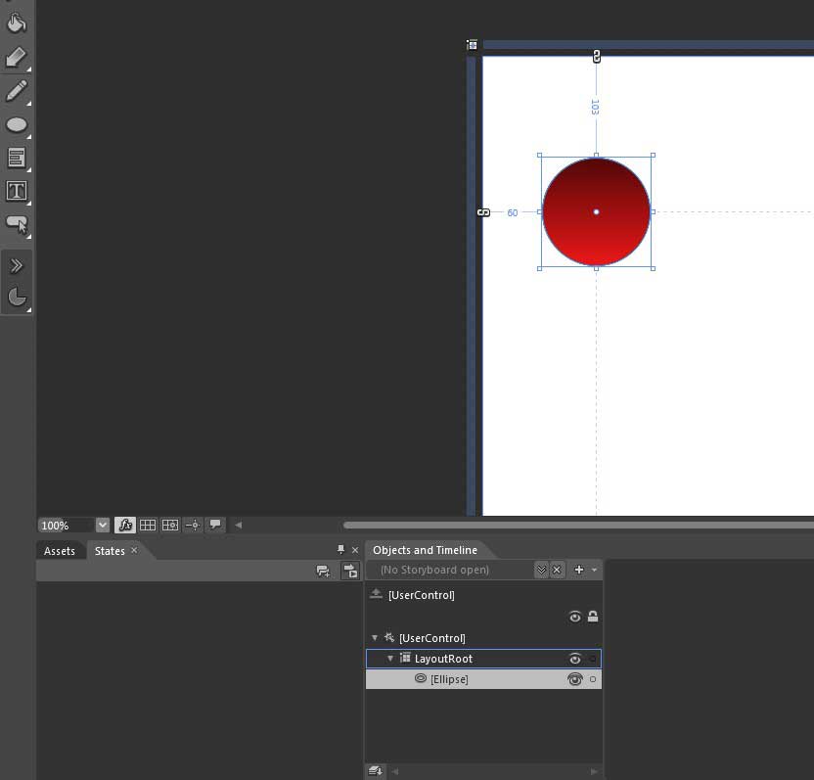Image resolution: width=814 pixels, height=780 pixels.
Task: Select the layout panel tool
Action: coord(16,158)
